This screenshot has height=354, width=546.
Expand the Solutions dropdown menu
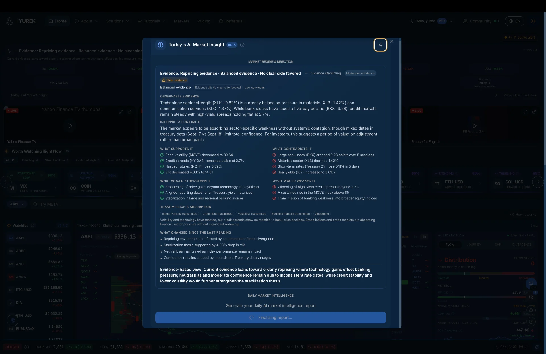tap(117, 21)
